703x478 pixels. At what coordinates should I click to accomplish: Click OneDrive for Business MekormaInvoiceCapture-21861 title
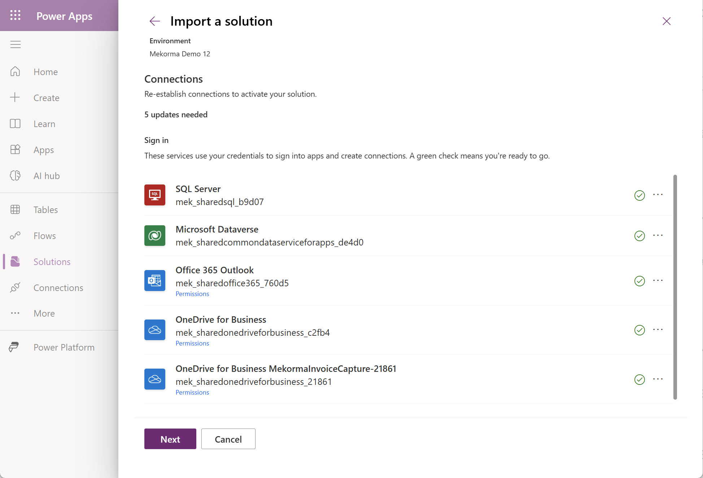[286, 369]
